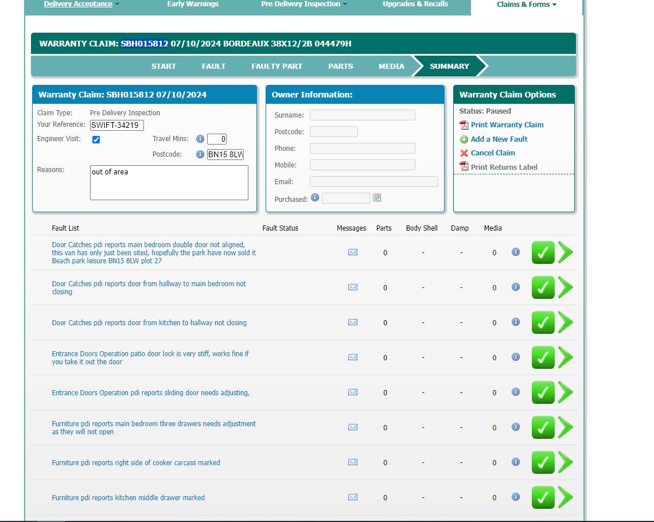This screenshot has height=522, width=654.
Task: Switch to the Media step tab
Action: pyautogui.click(x=391, y=66)
